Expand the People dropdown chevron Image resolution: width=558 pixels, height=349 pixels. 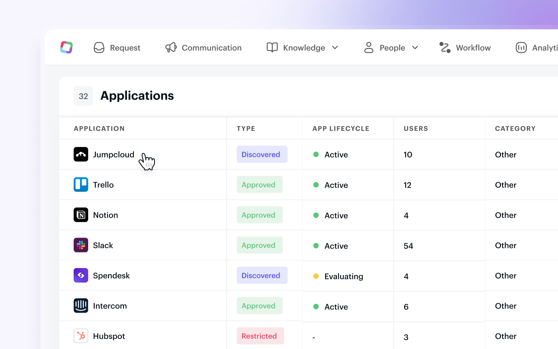[x=415, y=48]
